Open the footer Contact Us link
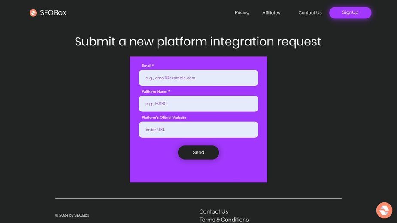The image size is (397, 223). pyautogui.click(x=214, y=211)
